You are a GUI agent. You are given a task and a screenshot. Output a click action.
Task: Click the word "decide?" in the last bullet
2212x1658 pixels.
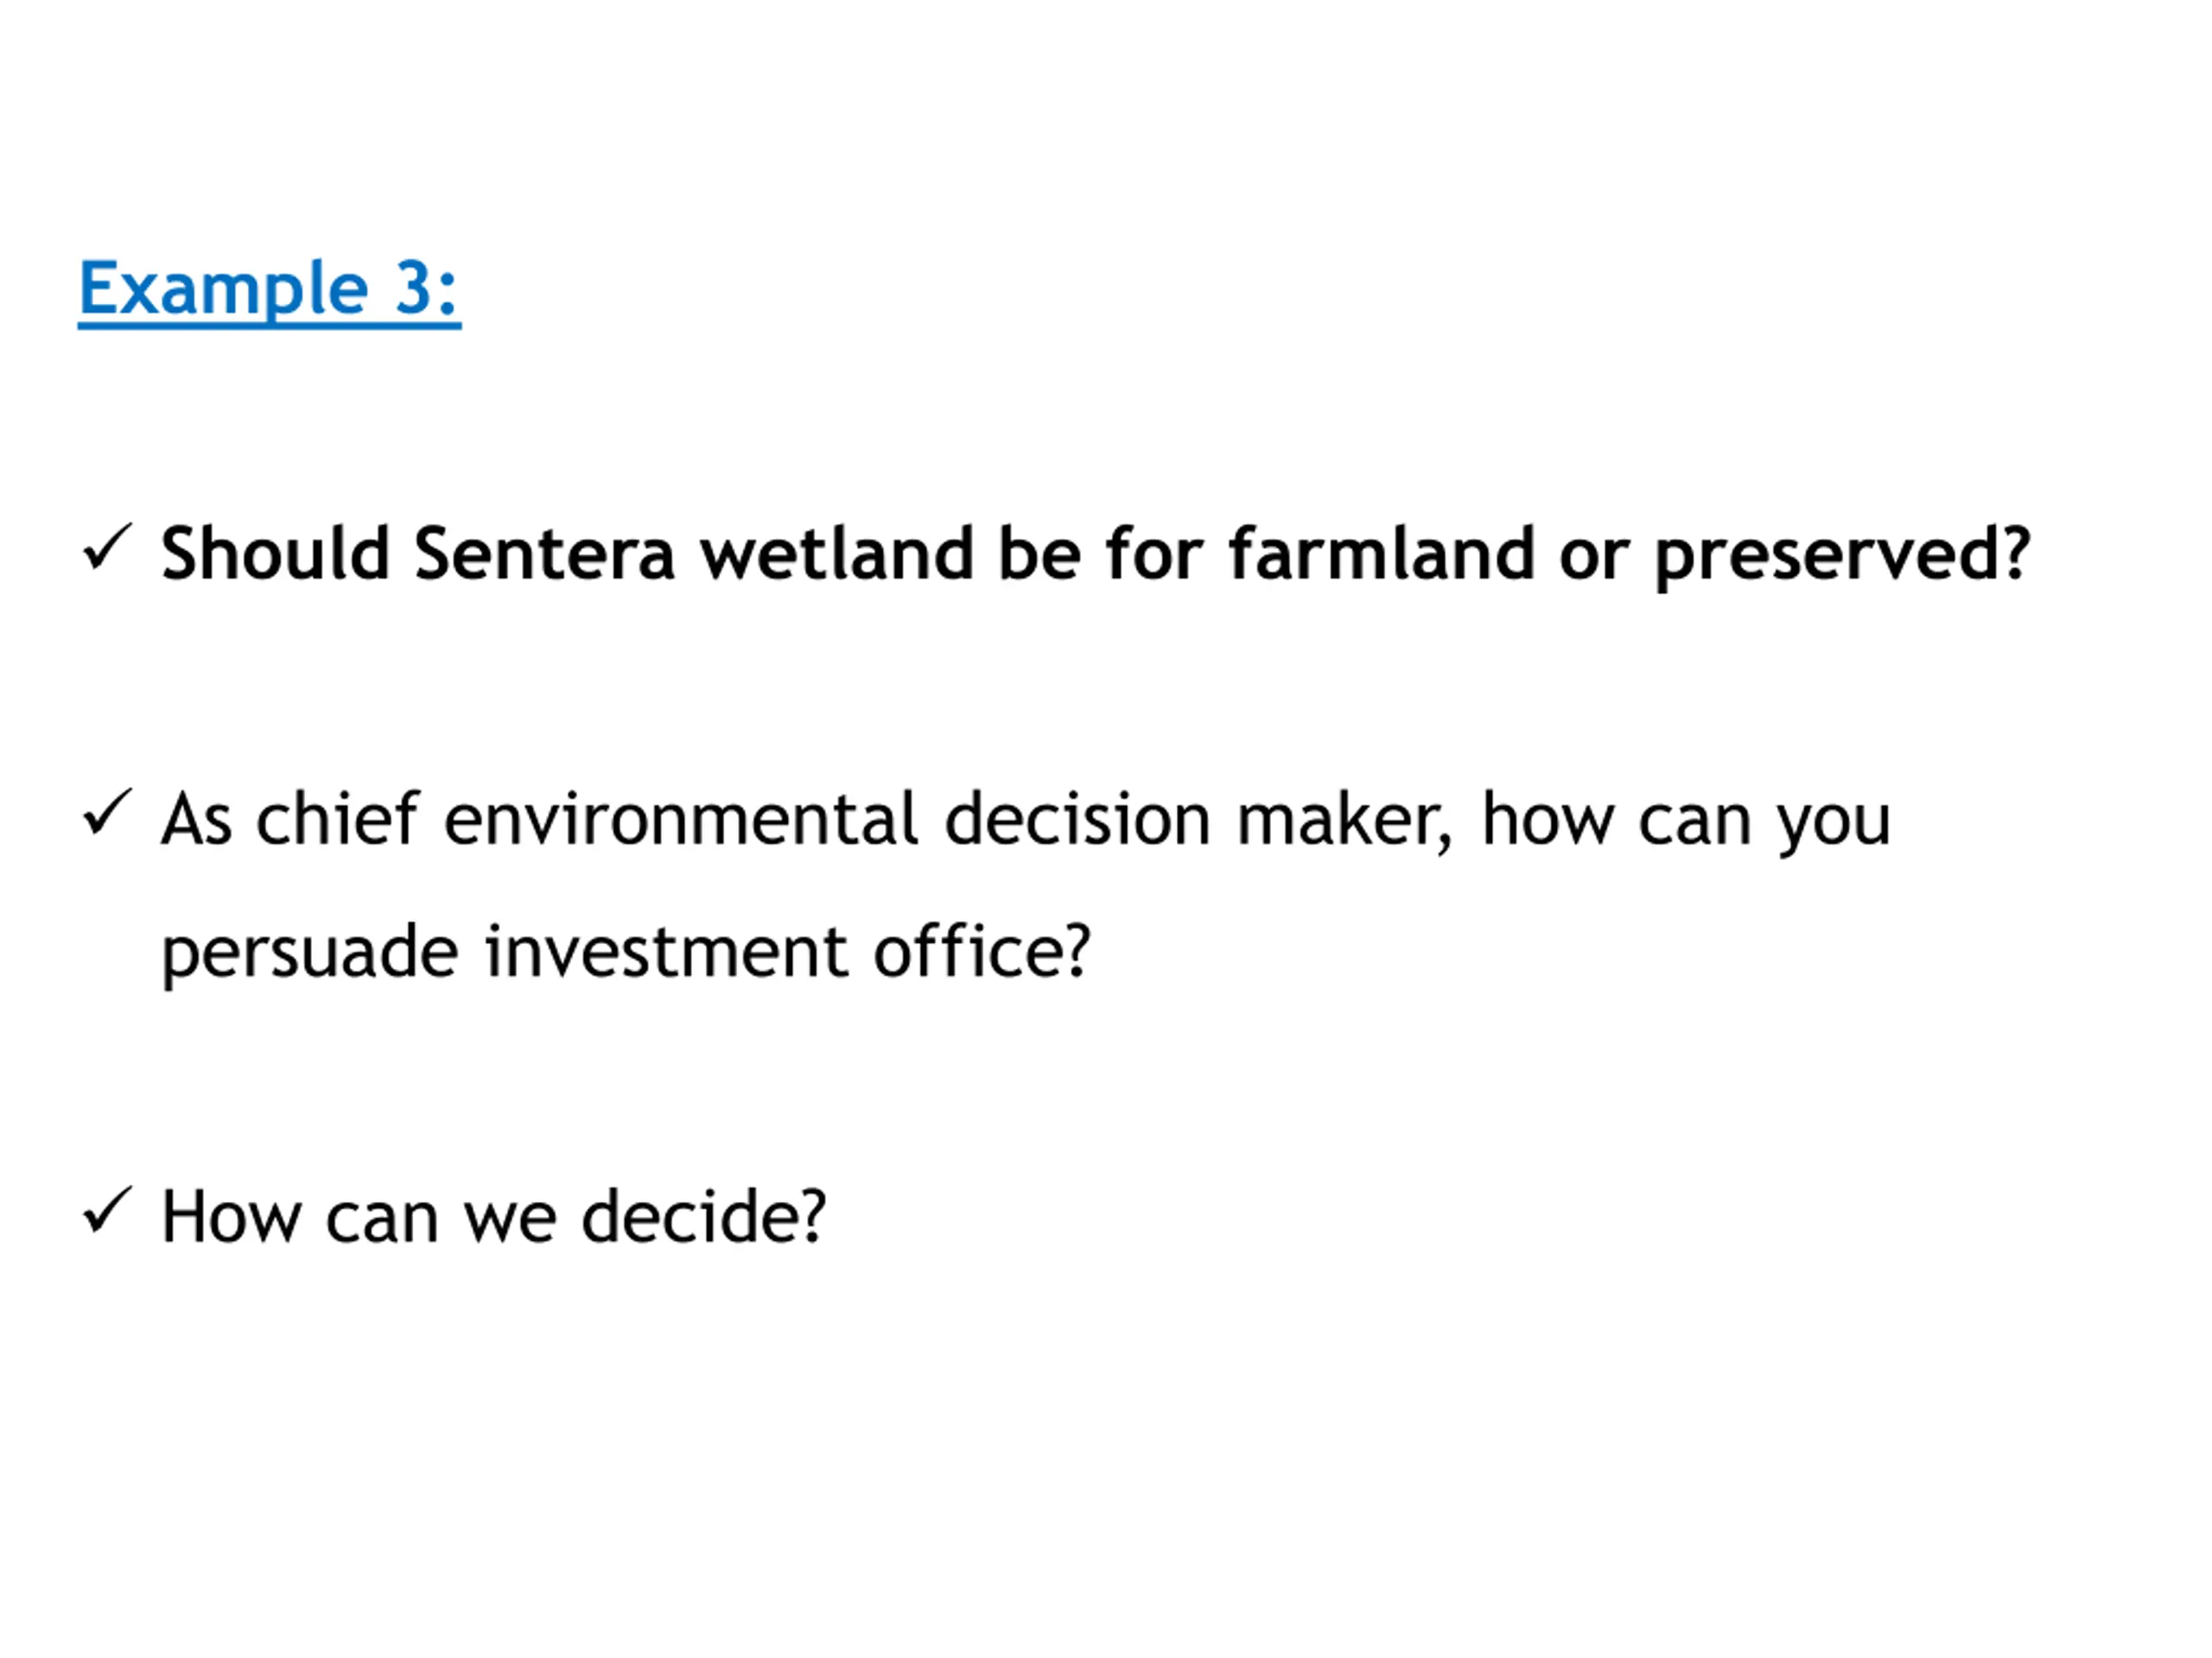tap(704, 1216)
